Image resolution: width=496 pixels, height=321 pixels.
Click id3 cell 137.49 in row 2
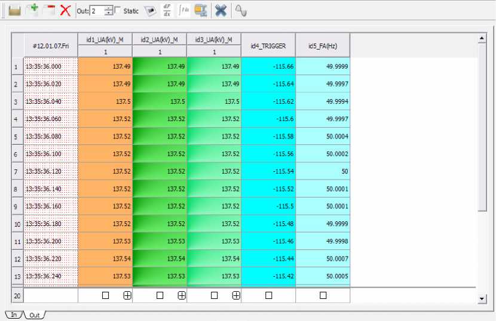(214, 84)
